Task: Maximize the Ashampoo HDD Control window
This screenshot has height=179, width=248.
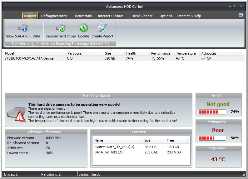Action: [236, 6]
